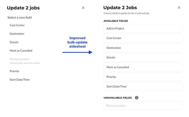
Task: Click the Unavailable Fields info icon
Action: tap(137, 98)
